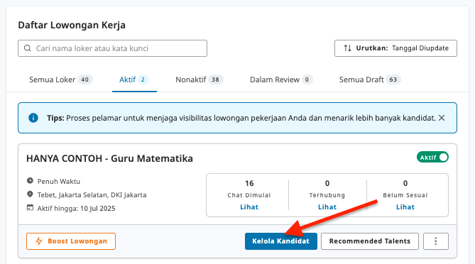Image resolution: width=475 pixels, height=264 pixels.
Task: Open Recommended Talents
Action: click(x=370, y=241)
